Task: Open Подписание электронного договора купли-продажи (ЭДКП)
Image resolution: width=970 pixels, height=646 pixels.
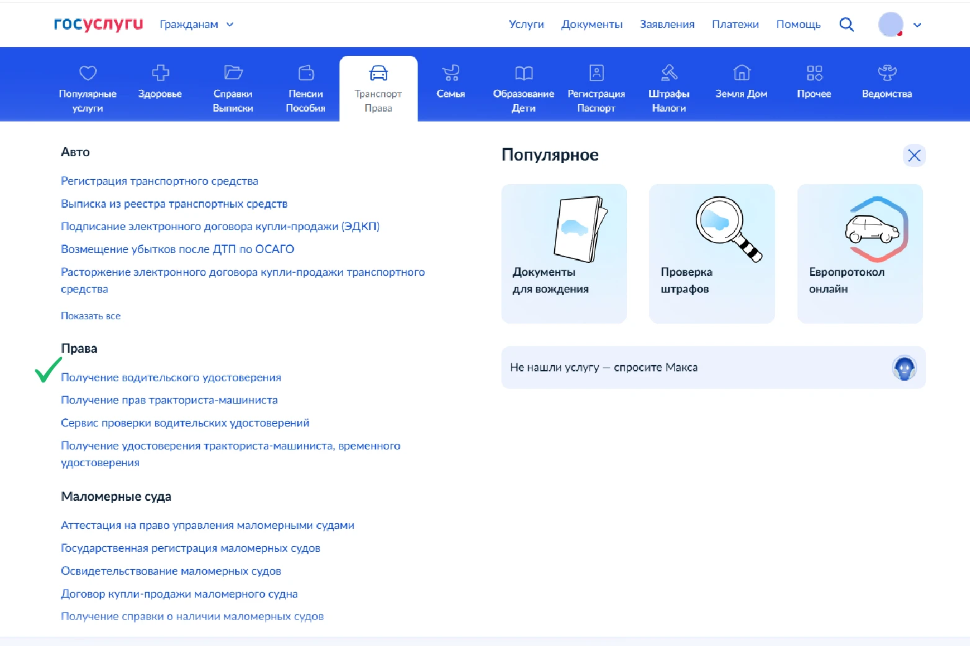Action: (220, 226)
